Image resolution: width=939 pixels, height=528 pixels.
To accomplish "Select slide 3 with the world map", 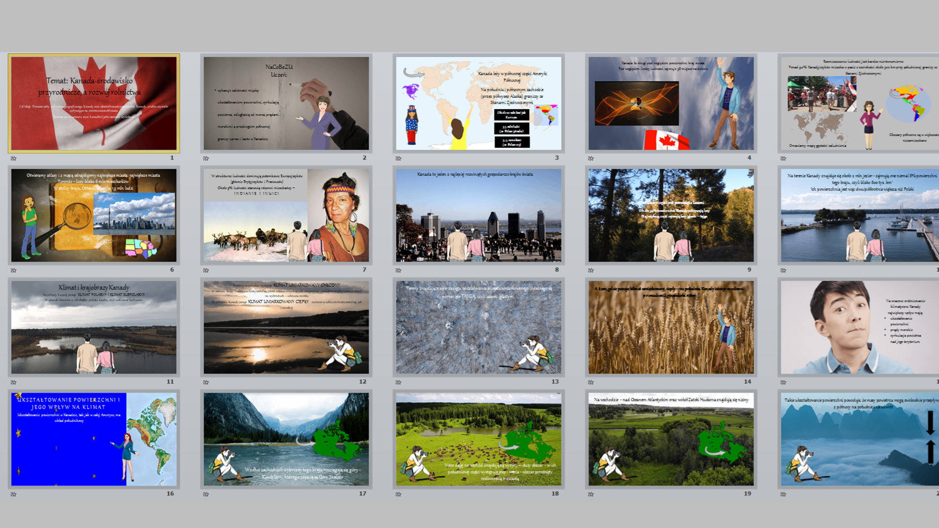I will pyautogui.click(x=478, y=103).
